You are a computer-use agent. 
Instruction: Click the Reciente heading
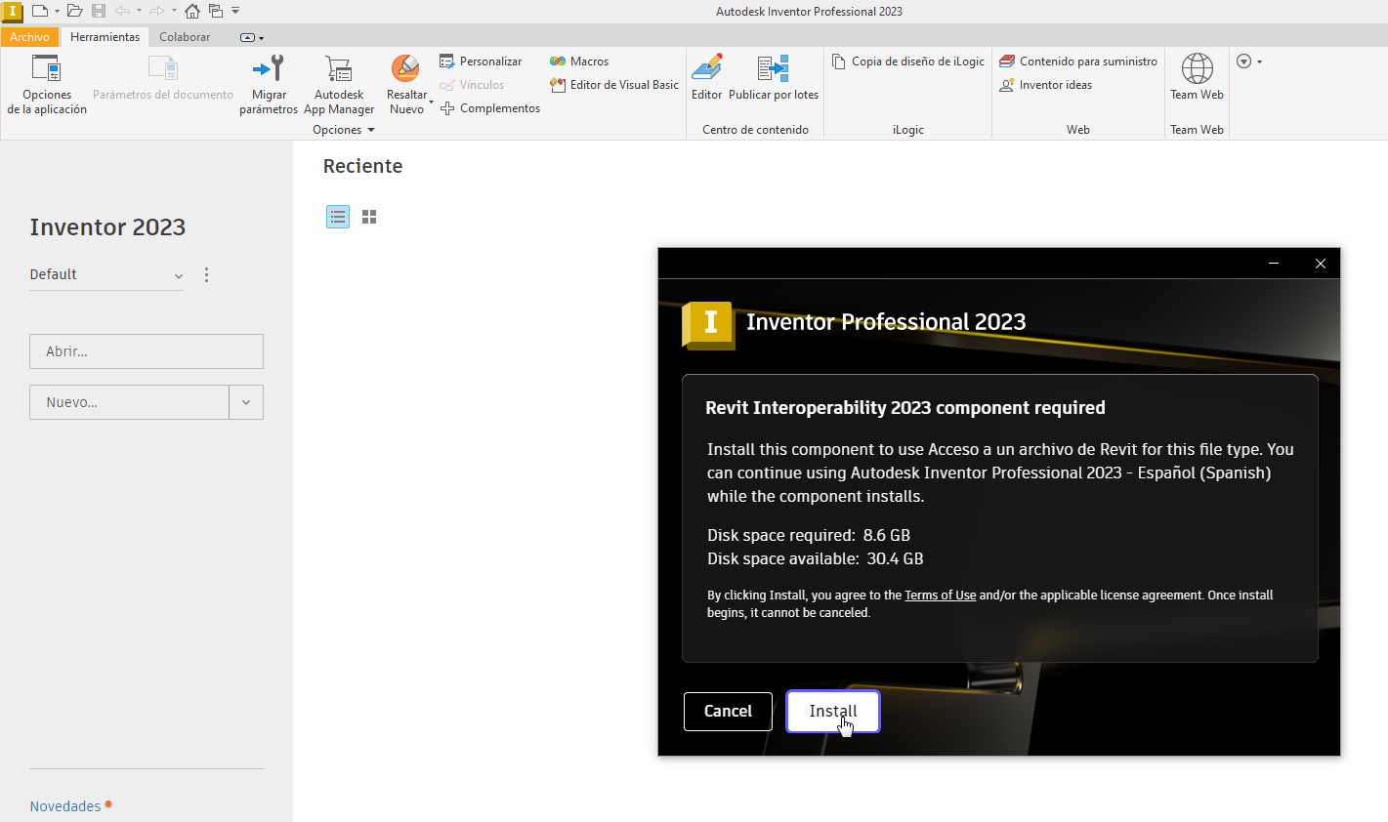(362, 166)
